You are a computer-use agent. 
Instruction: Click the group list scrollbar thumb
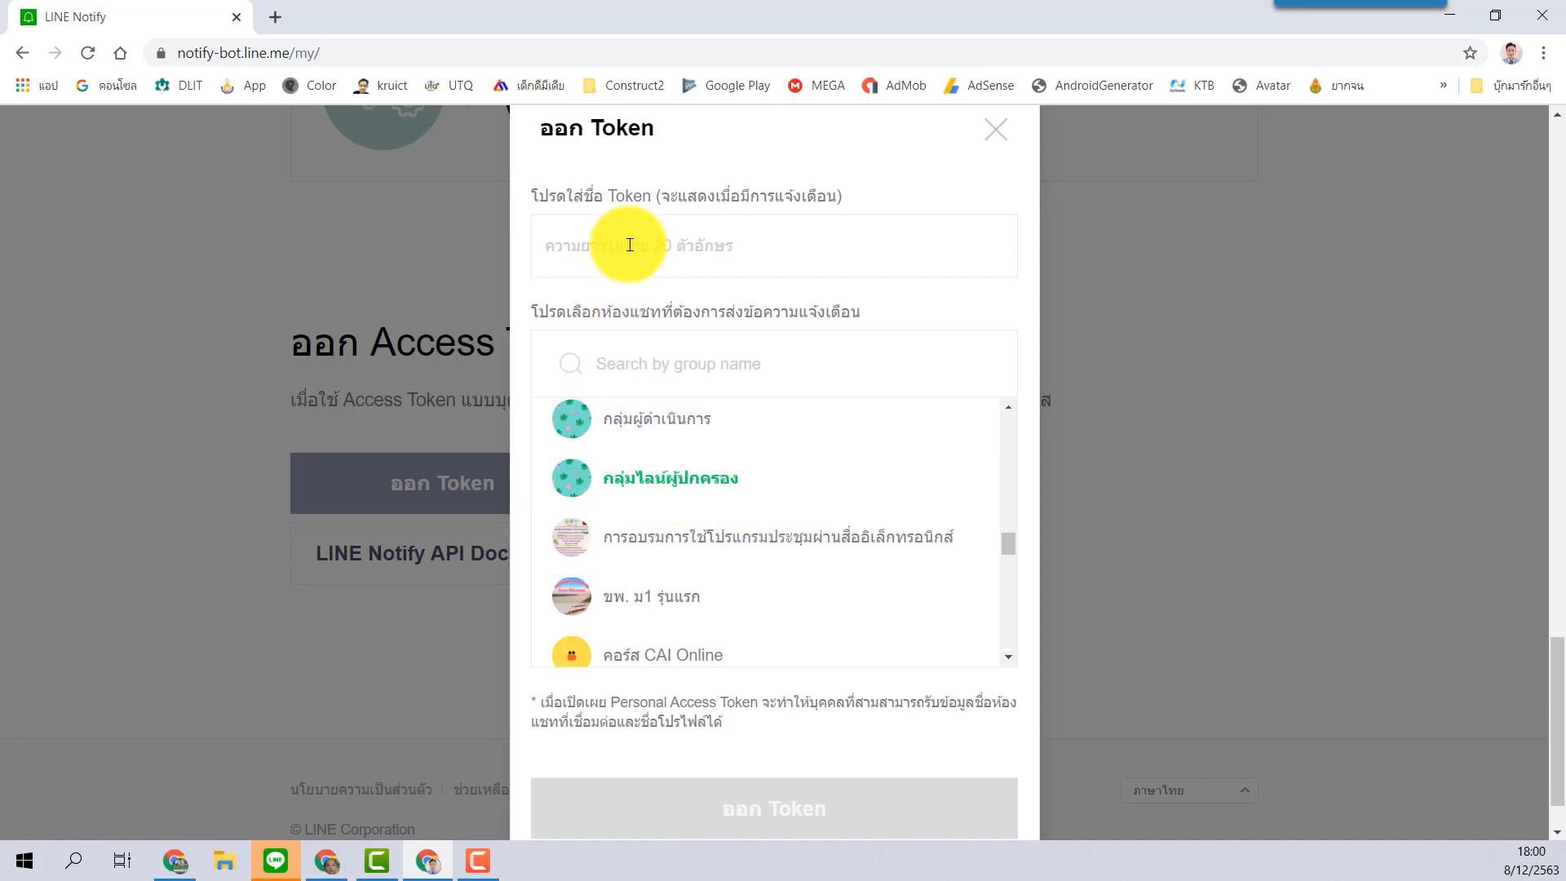[1008, 543]
